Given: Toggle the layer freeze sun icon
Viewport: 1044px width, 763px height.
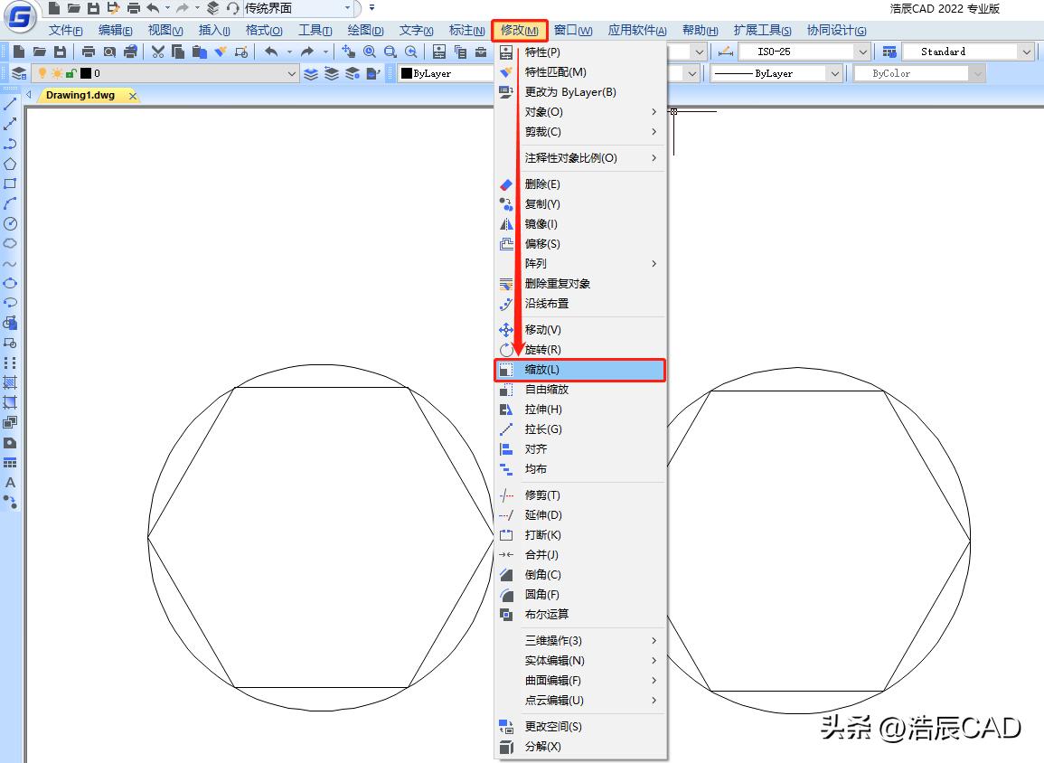Looking at the screenshot, I should pos(56,73).
